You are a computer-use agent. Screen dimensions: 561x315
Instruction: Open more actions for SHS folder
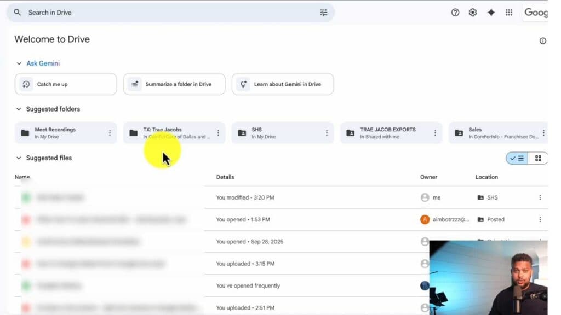327,133
